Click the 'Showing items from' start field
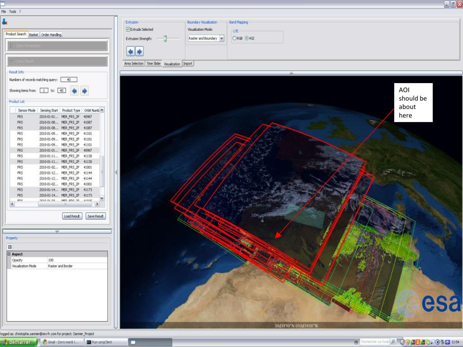 (x=44, y=90)
